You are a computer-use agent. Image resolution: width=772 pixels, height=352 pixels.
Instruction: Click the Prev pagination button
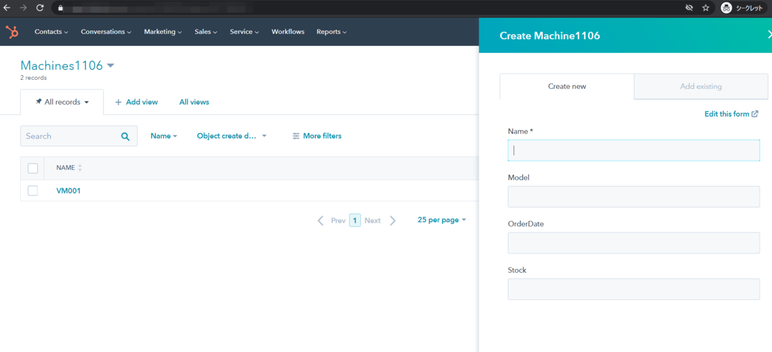click(338, 220)
